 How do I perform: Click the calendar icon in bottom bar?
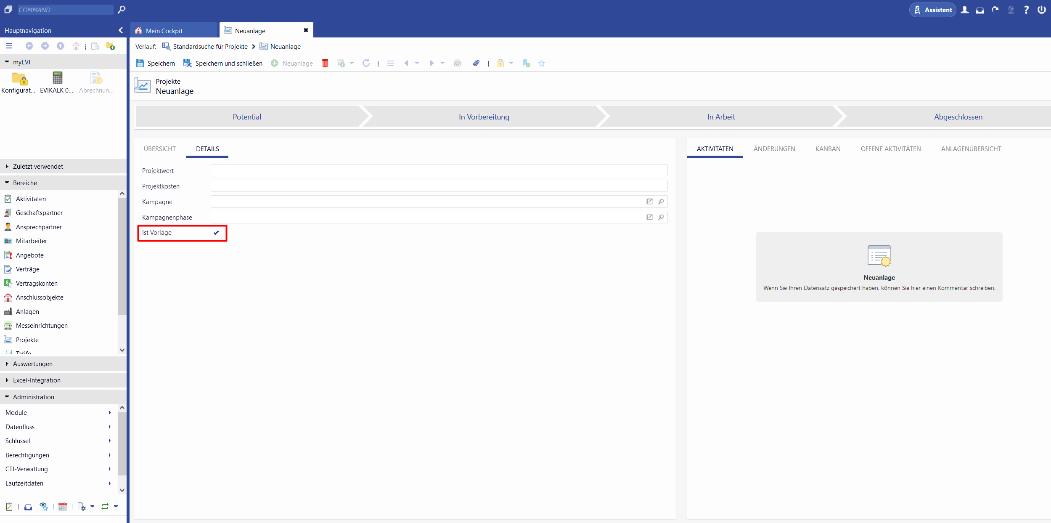click(63, 507)
